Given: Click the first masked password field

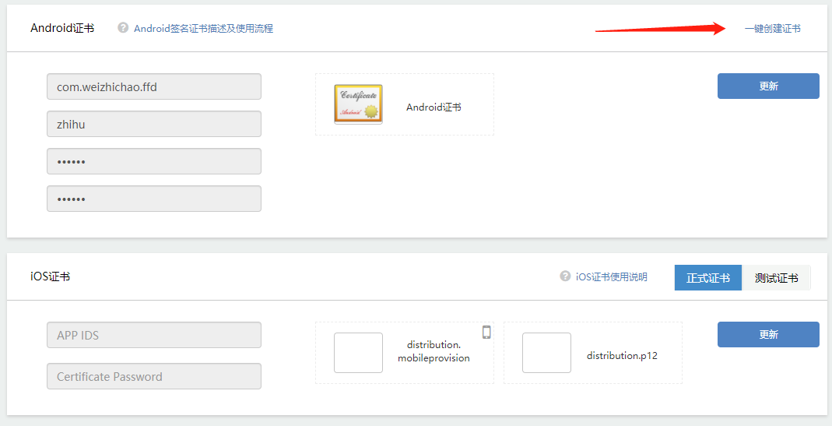Looking at the screenshot, I should click(154, 161).
